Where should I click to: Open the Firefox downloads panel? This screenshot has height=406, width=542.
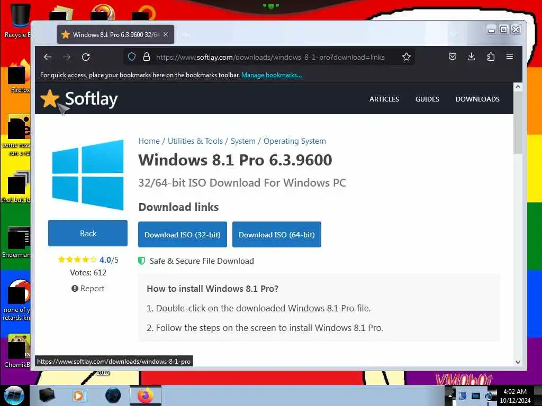(x=472, y=57)
